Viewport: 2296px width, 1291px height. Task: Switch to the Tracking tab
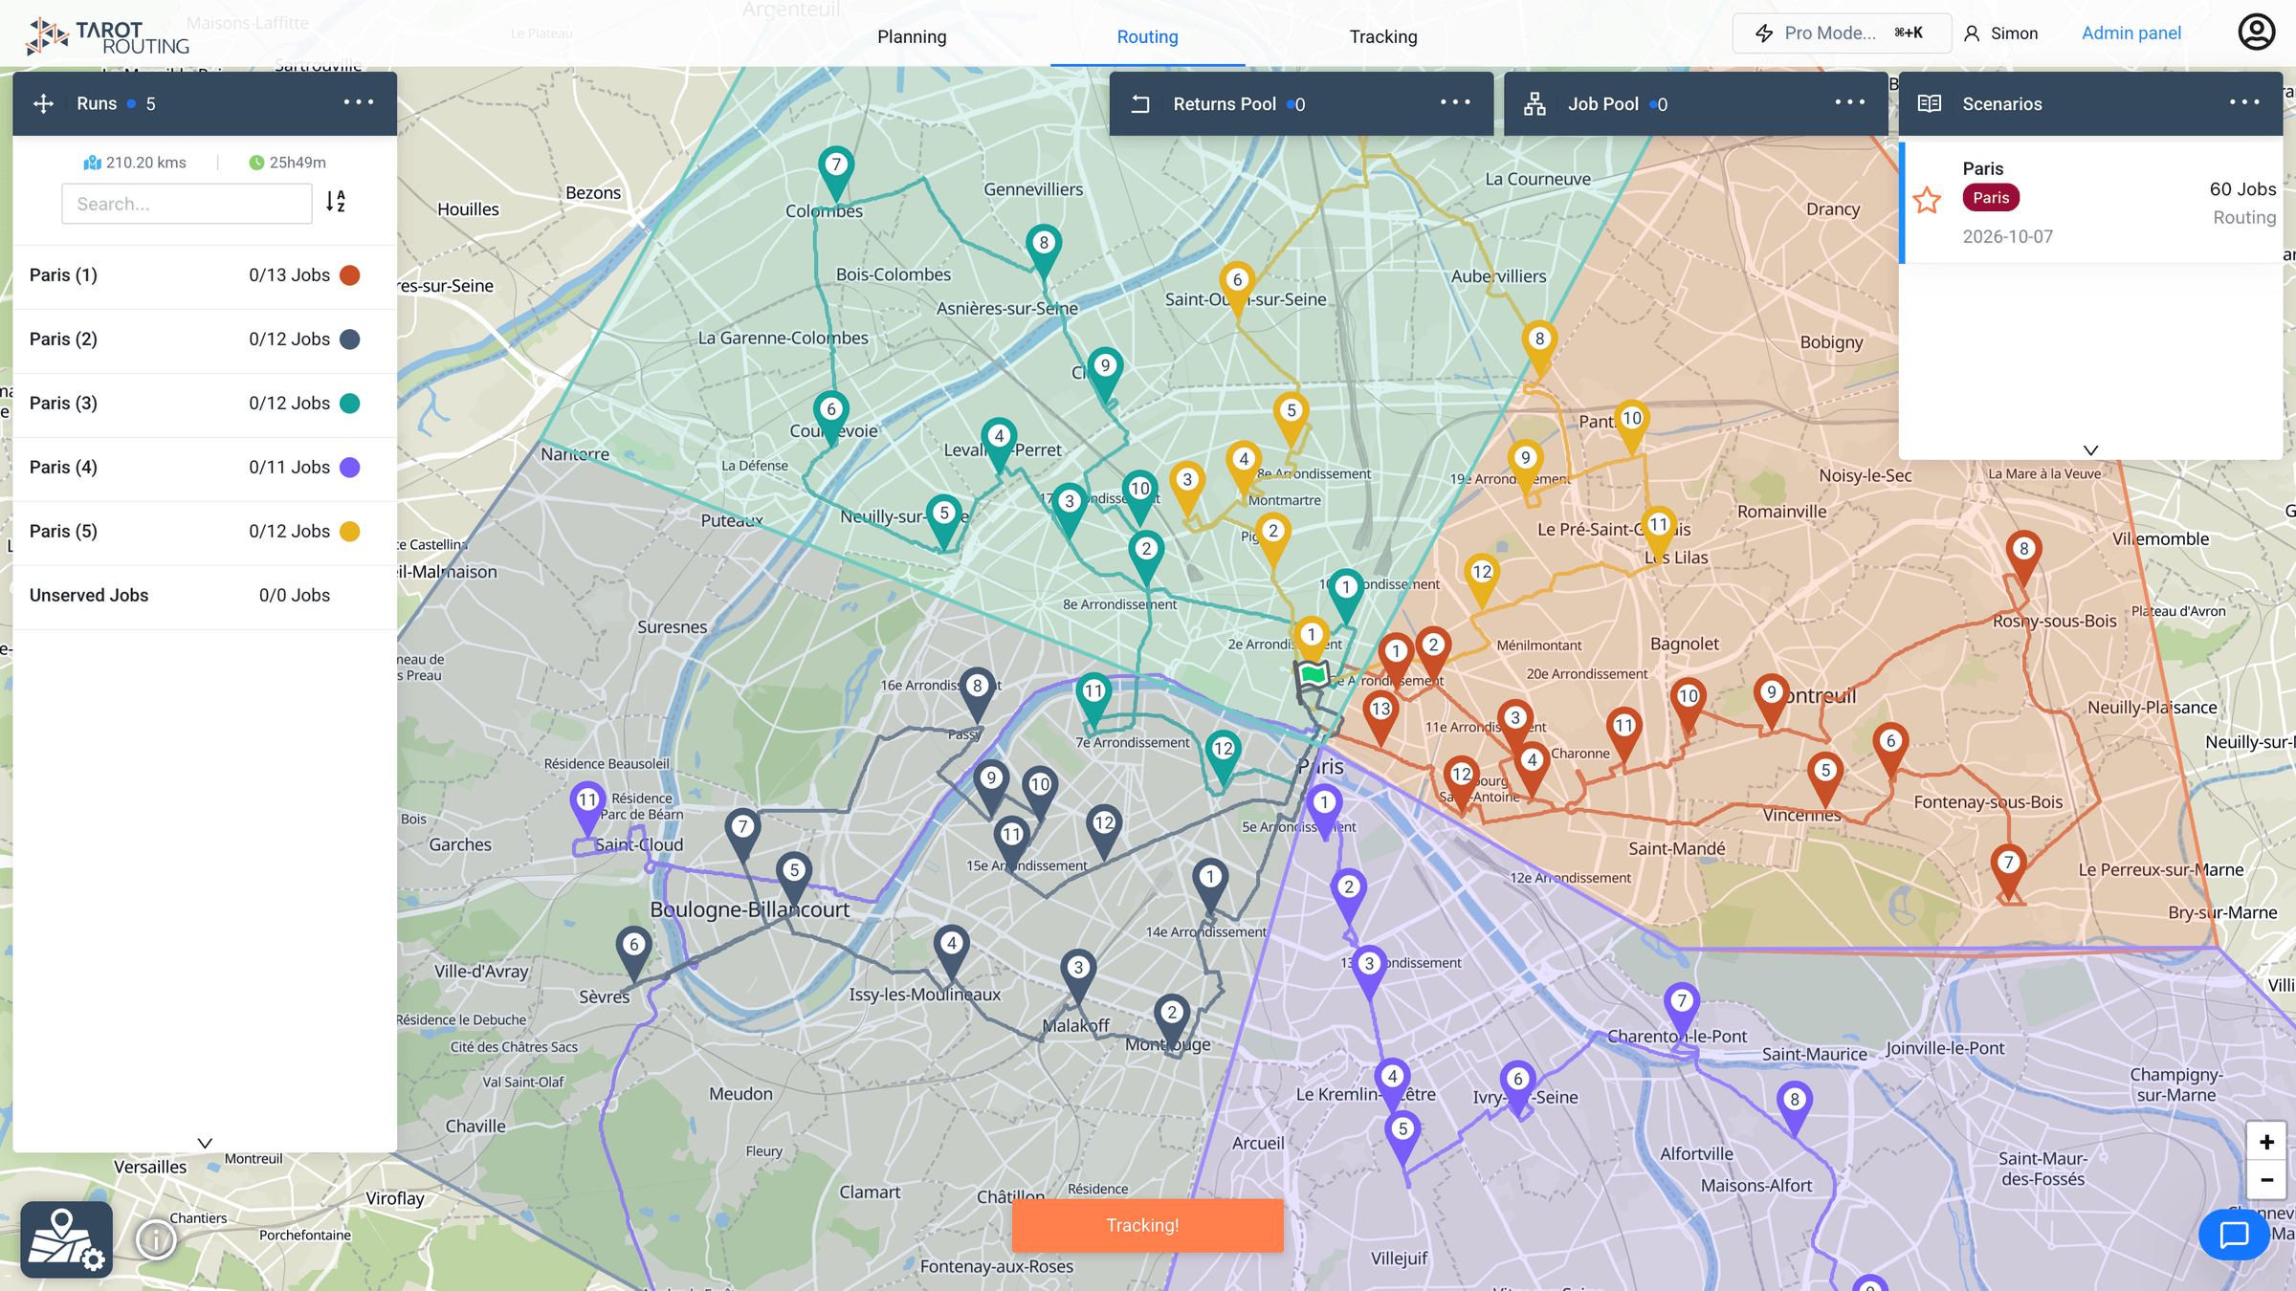[1383, 36]
